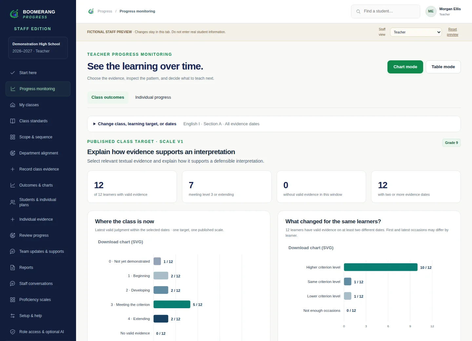This screenshot has width=472, height=341.
Task: Click the Reset preview link
Action: tap(452, 32)
